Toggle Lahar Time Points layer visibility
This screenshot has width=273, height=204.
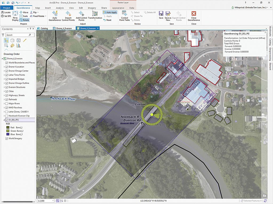(x=7, y=75)
